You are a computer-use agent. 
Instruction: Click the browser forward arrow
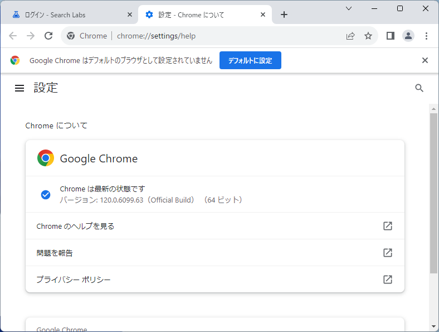click(x=31, y=36)
